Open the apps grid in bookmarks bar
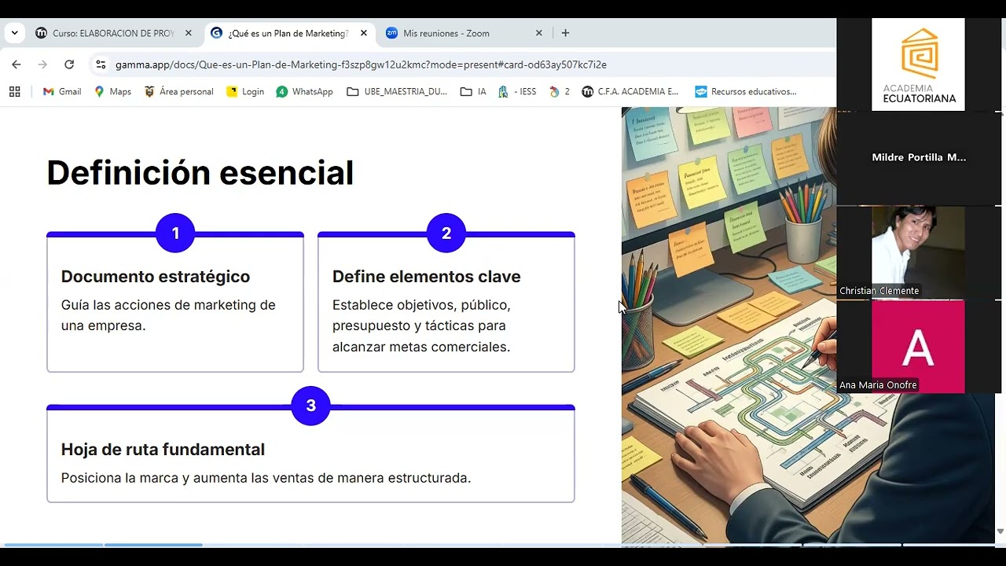1006x566 pixels. pos(14,91)
